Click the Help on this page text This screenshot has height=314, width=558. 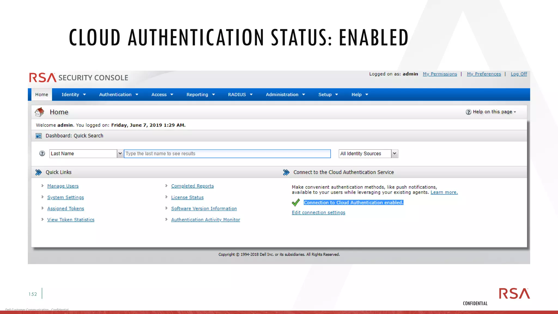493,112
